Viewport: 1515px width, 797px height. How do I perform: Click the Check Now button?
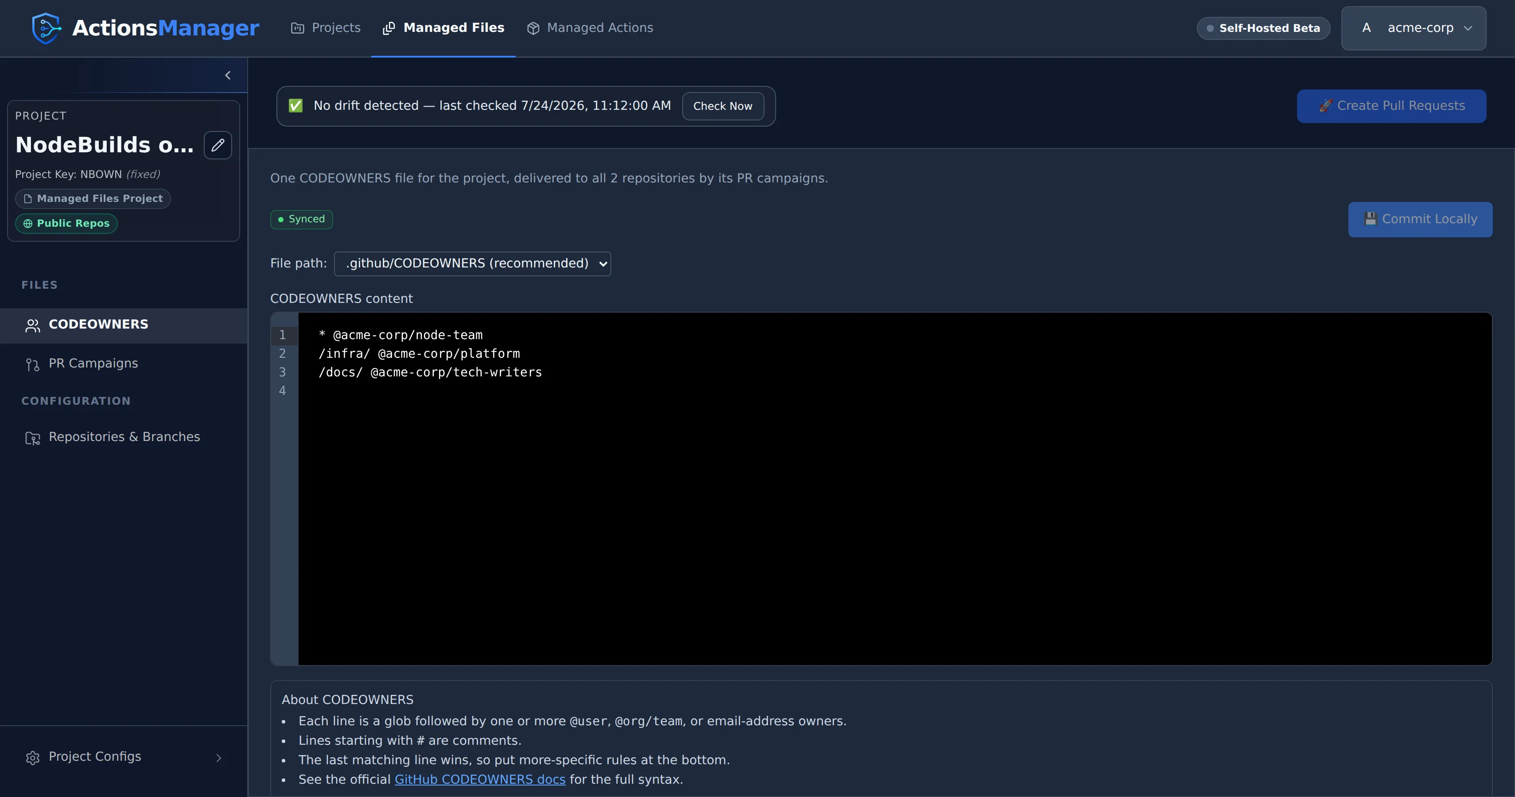click(723, 106)
